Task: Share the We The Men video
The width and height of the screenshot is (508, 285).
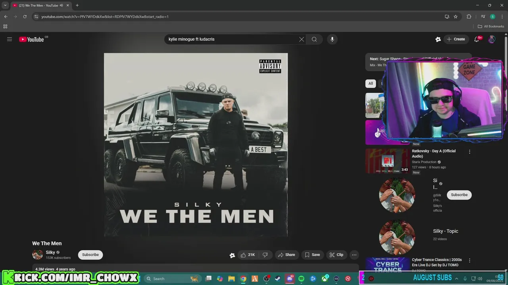Action: [286, 255]
